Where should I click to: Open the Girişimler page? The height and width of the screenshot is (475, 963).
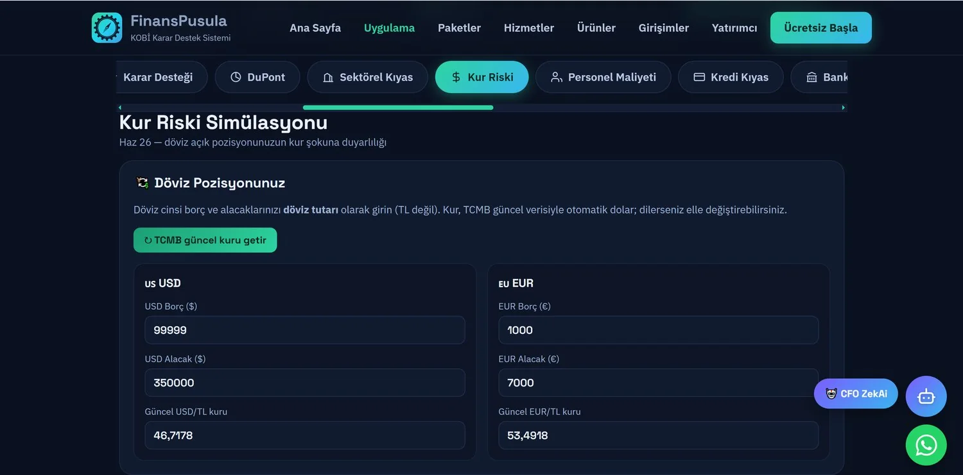pos(664,28)
